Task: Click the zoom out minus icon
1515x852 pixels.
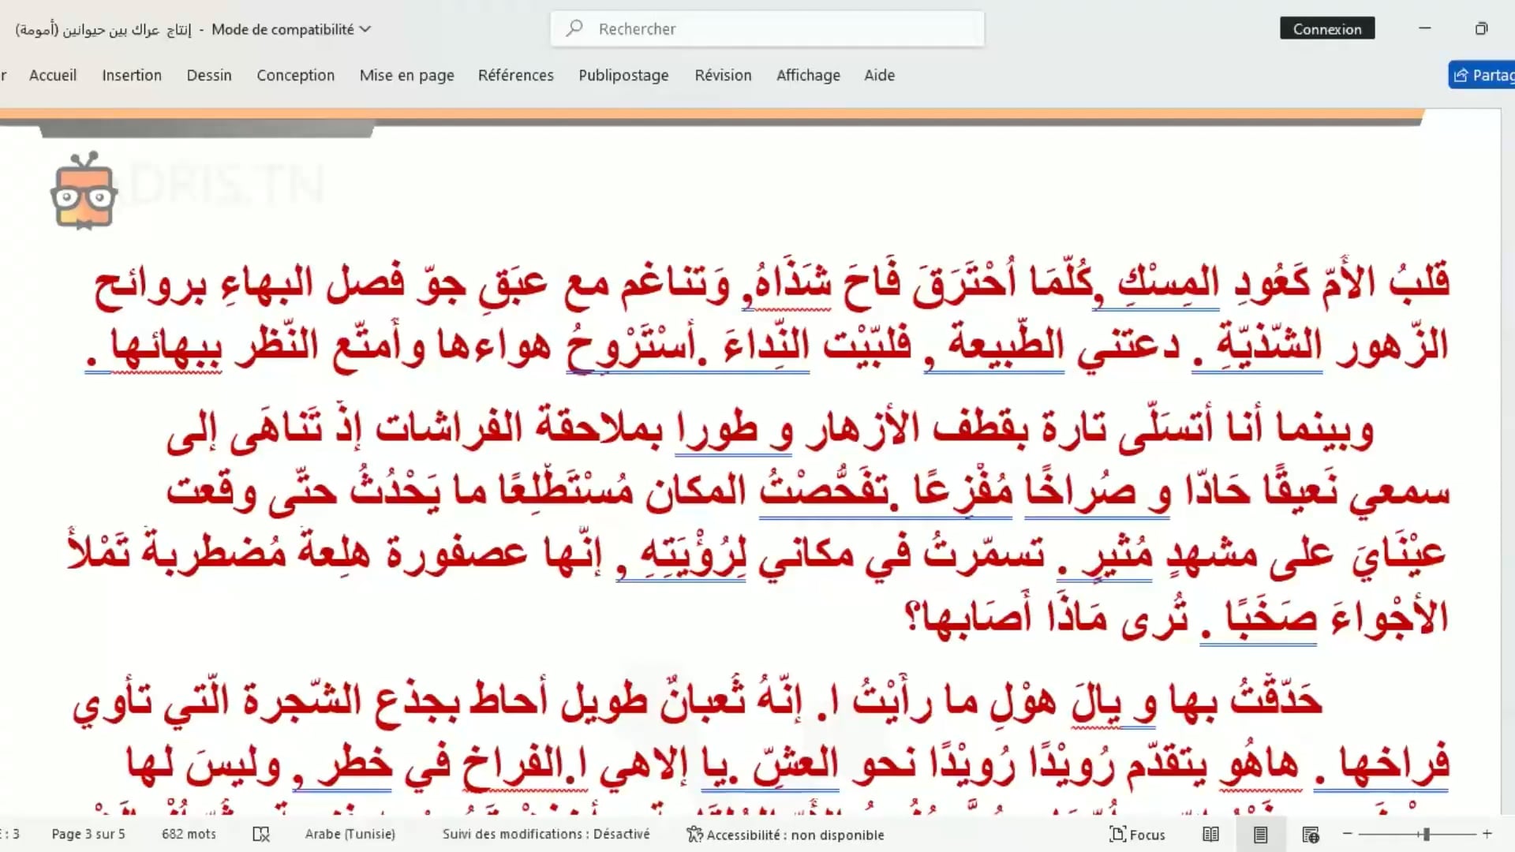Action: click(x=1348, y=834)
